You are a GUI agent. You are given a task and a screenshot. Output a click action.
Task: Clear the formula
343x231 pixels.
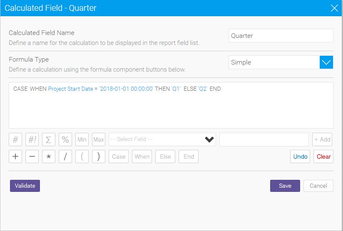click(323, 156)
